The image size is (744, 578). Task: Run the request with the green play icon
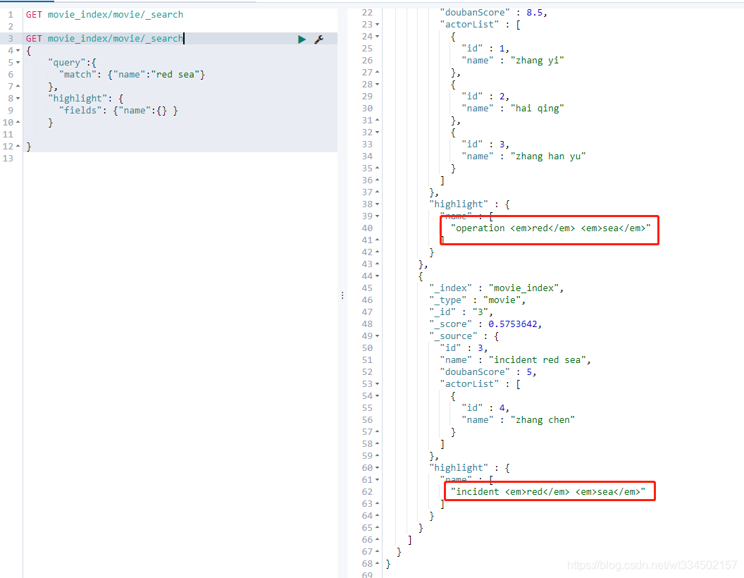302,39
